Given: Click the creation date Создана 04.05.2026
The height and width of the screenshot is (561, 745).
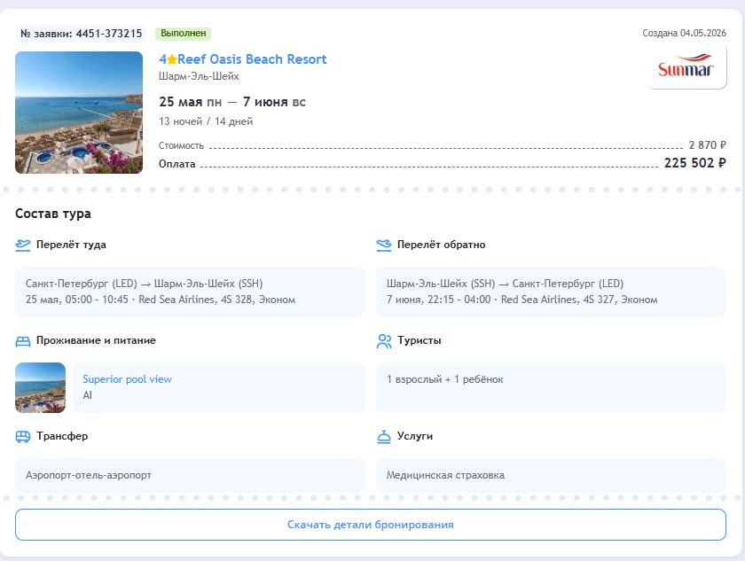Looking at the screenshot, I should [x=684, y=33].
